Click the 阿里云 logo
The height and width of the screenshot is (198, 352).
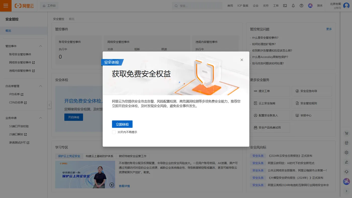(x=24, y=6)
